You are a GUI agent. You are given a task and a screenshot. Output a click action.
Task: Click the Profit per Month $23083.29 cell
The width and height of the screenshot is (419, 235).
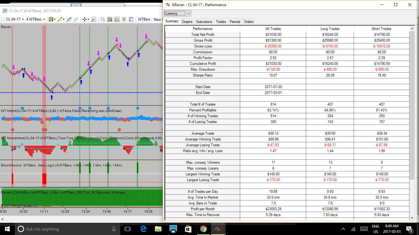(x=273, y=209)
